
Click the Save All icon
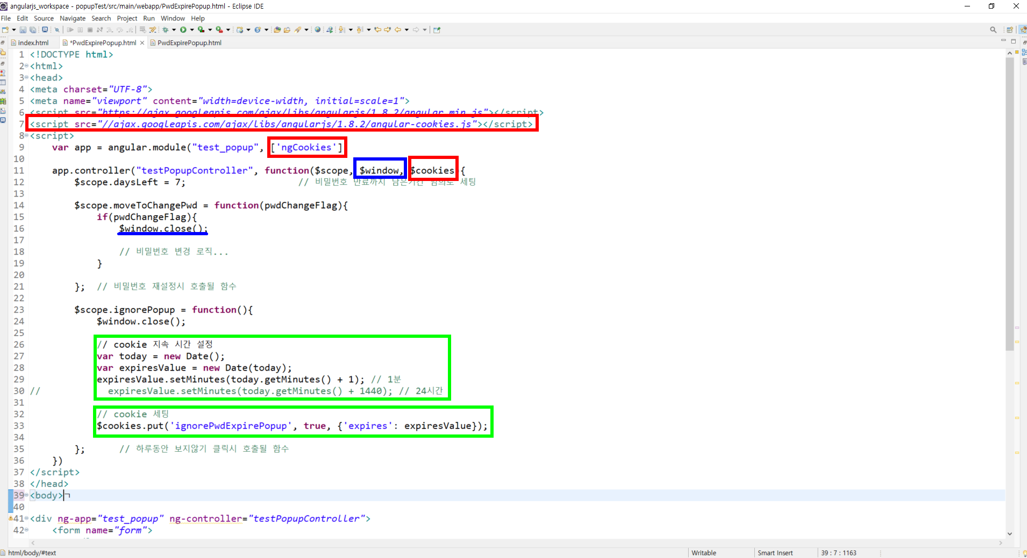[x=33, y=30]
